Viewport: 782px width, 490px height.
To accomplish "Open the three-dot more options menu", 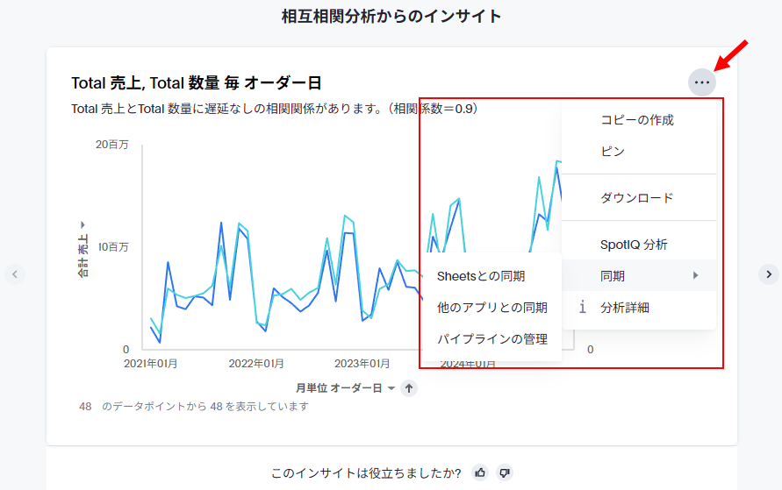I will (701, 82).
